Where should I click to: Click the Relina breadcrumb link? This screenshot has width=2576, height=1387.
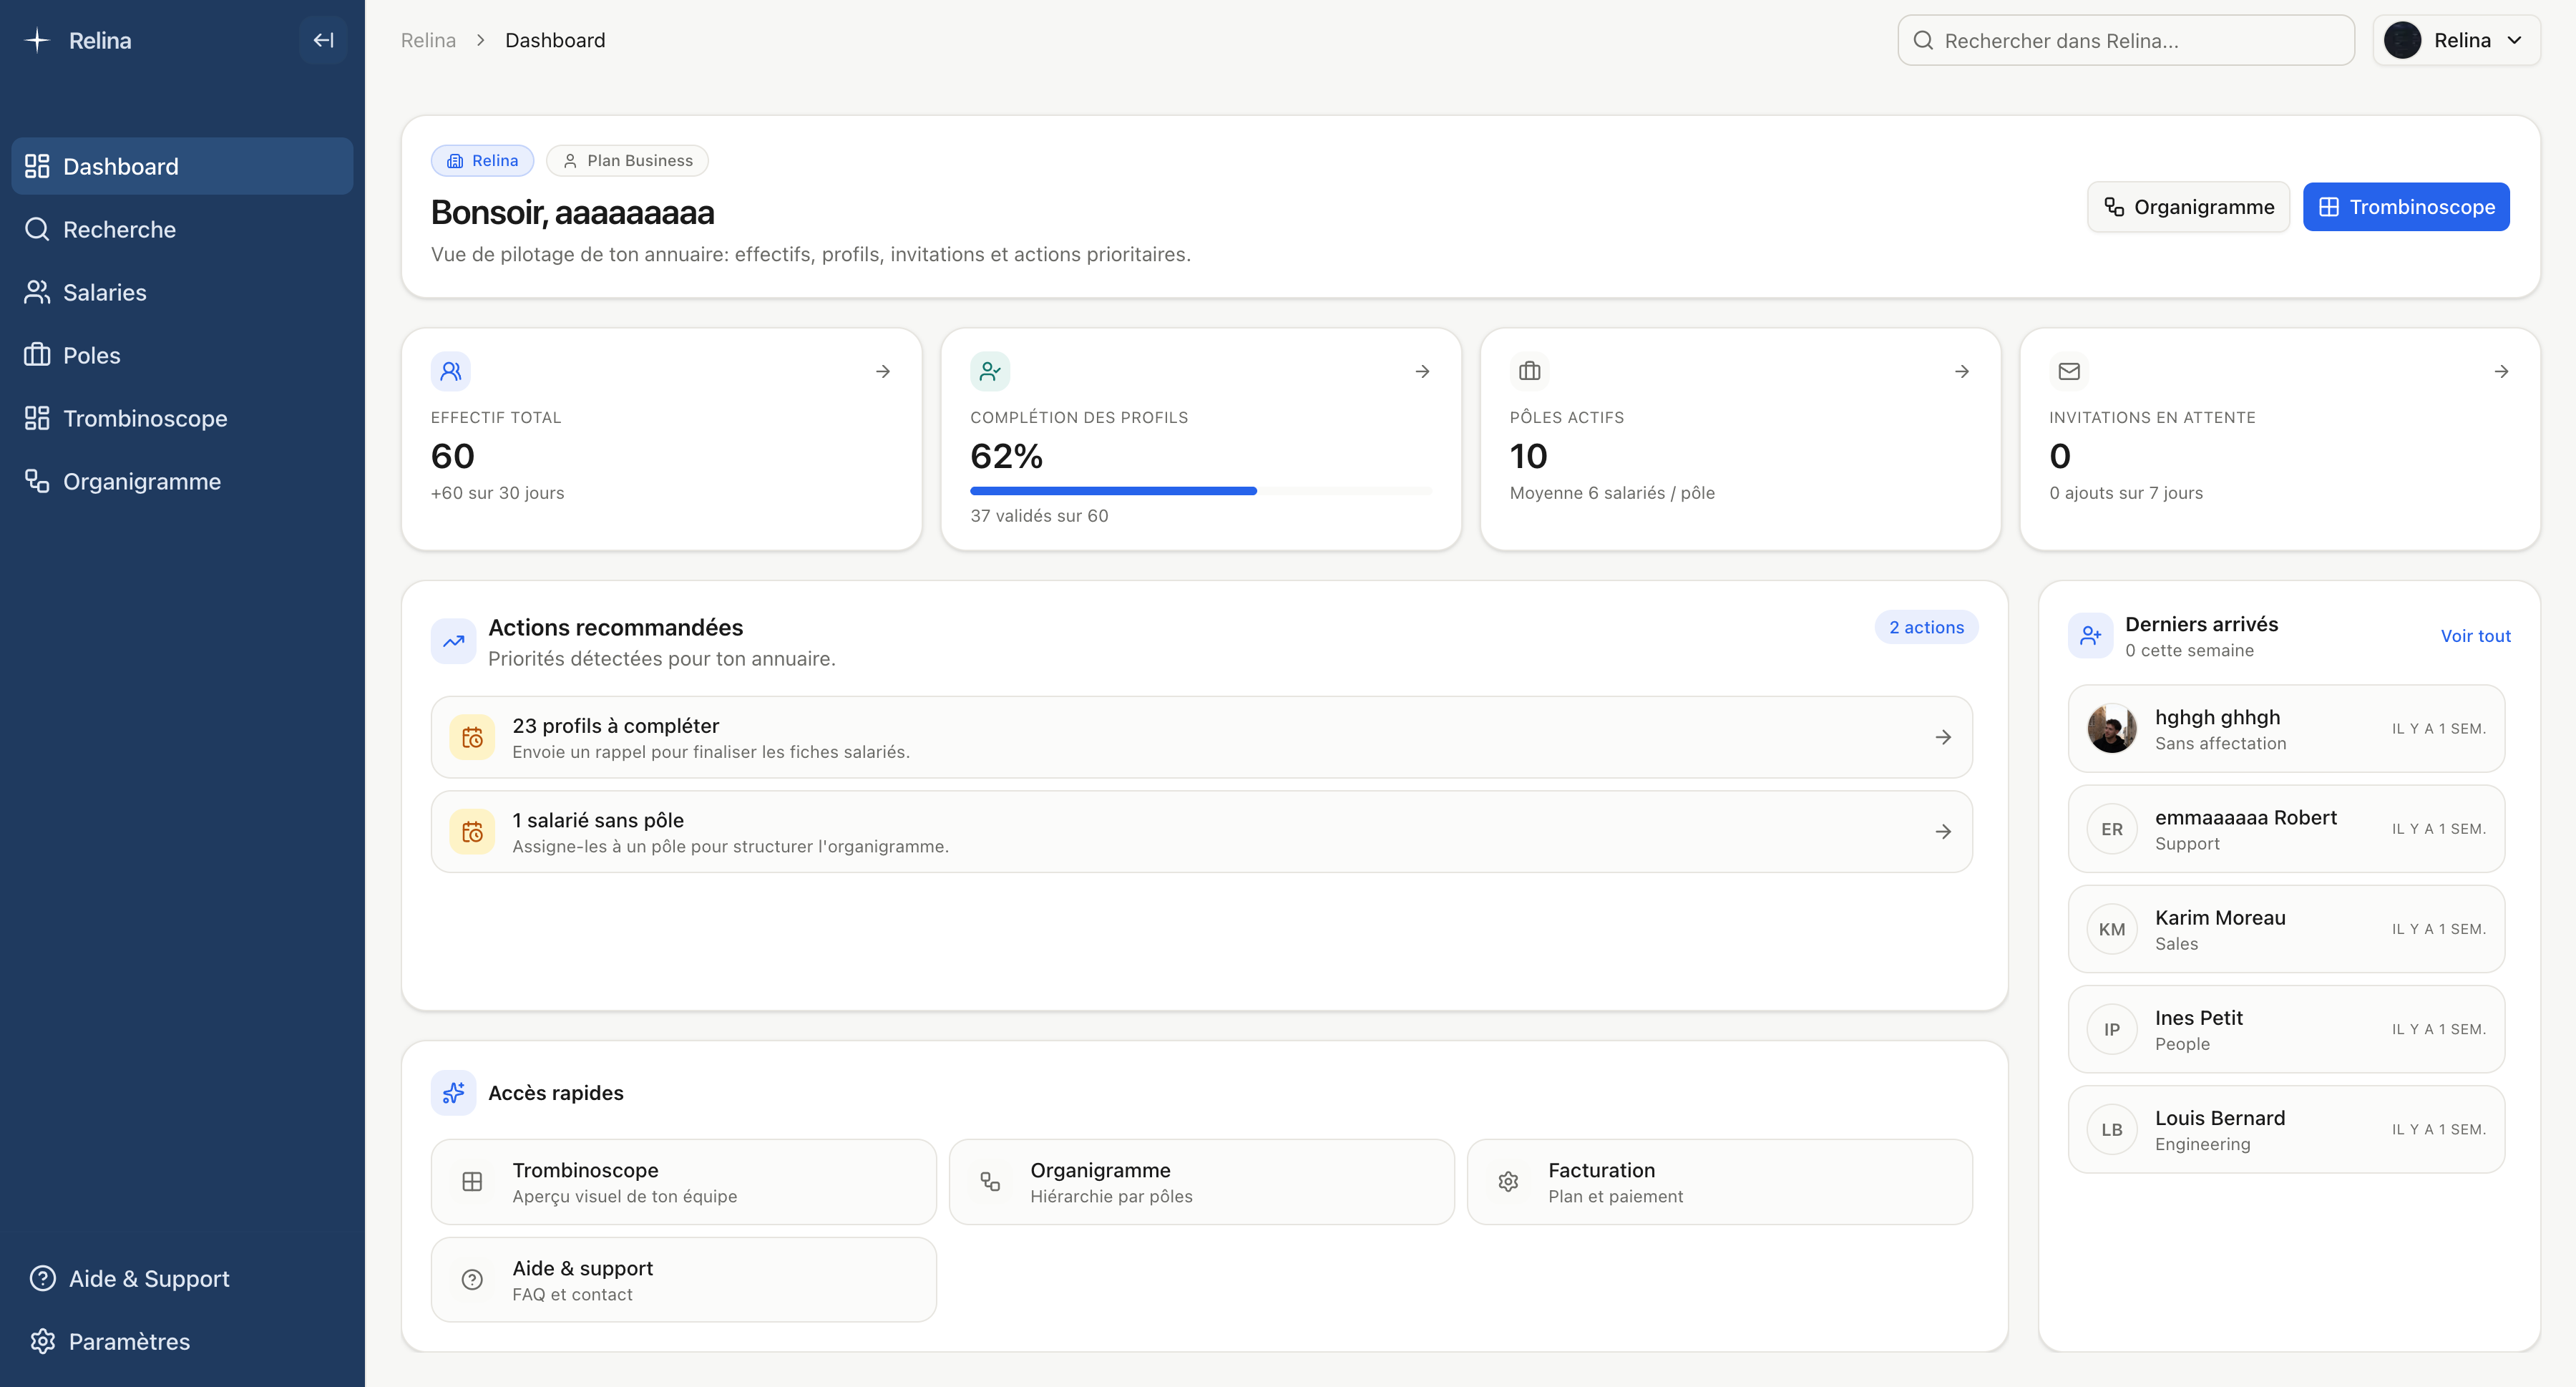click(428, 40)
